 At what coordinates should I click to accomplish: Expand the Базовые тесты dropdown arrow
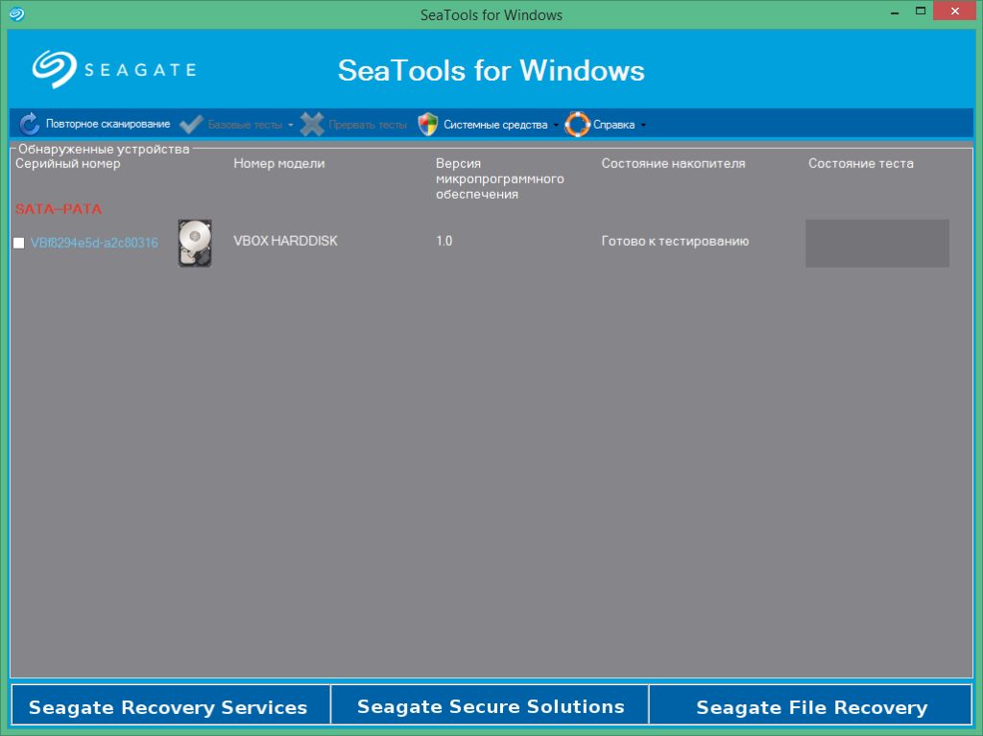click(x=291, y=125)
